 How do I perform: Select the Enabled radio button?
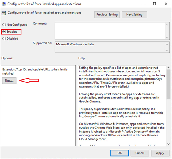click(4, 32)
